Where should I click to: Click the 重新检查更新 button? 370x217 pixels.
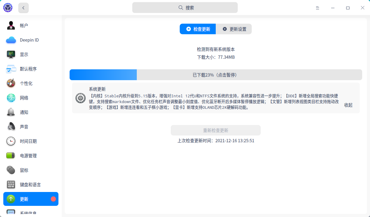(x=216, y=130)
